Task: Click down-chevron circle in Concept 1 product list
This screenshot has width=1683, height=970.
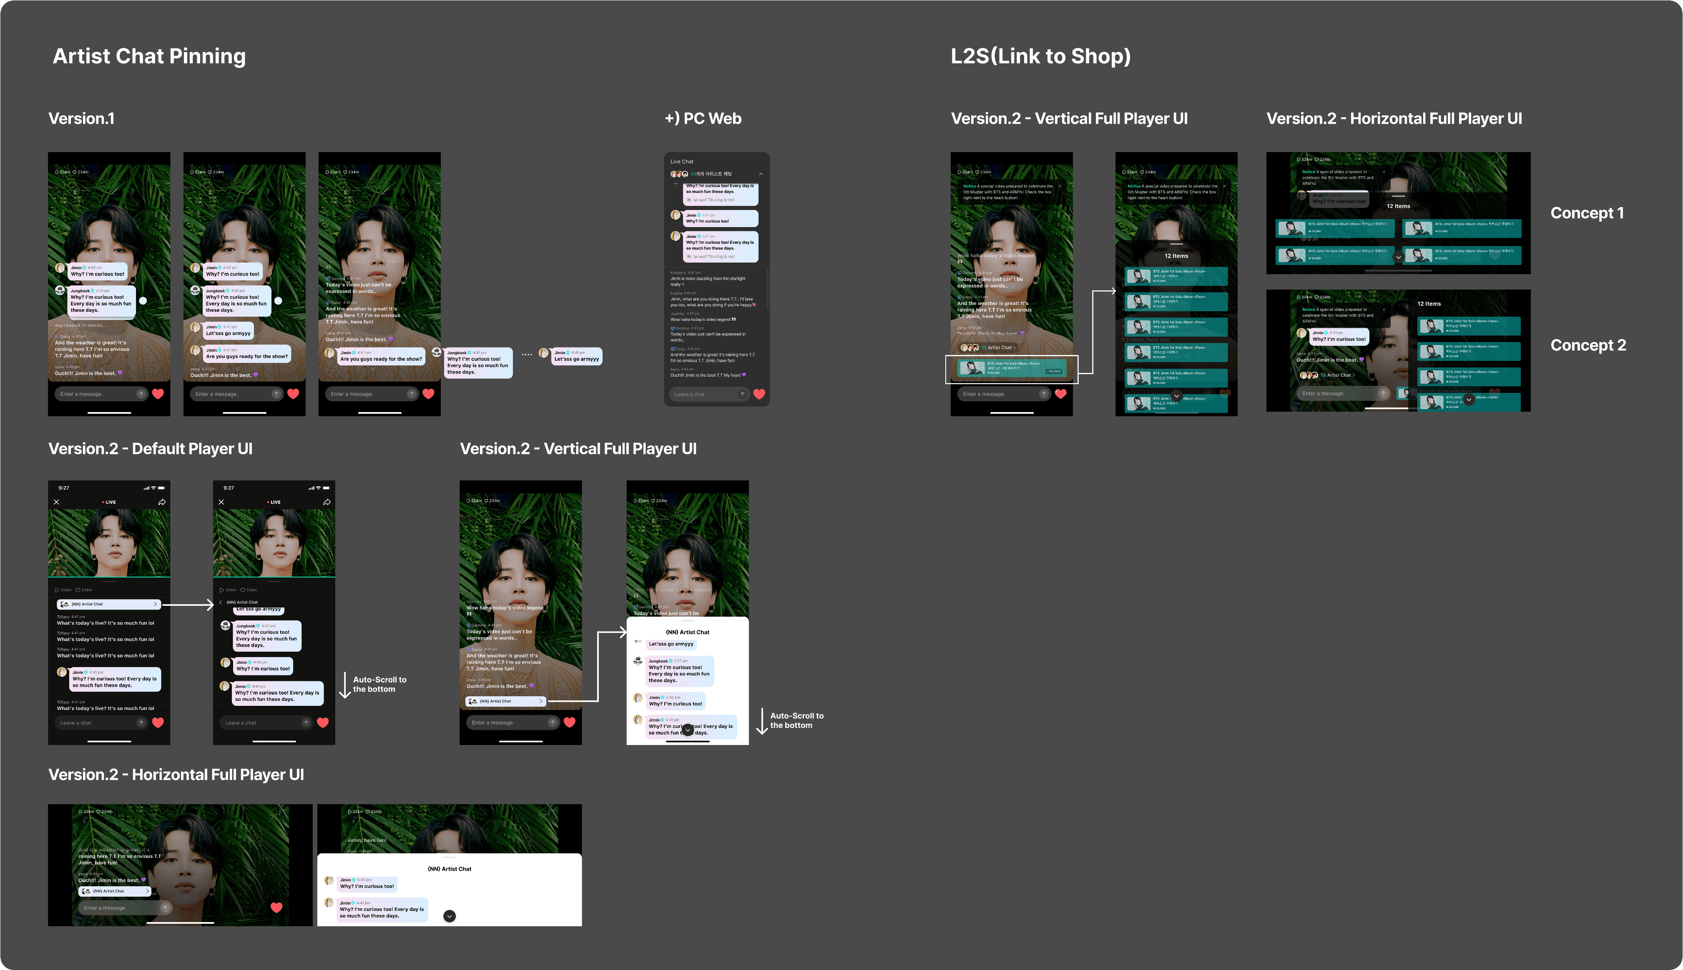Action: 1398,257
